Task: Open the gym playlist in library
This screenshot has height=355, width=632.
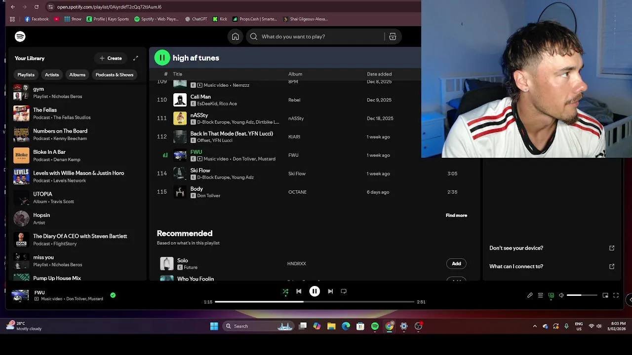Action: pyautogui.click(x=77, y=93)
